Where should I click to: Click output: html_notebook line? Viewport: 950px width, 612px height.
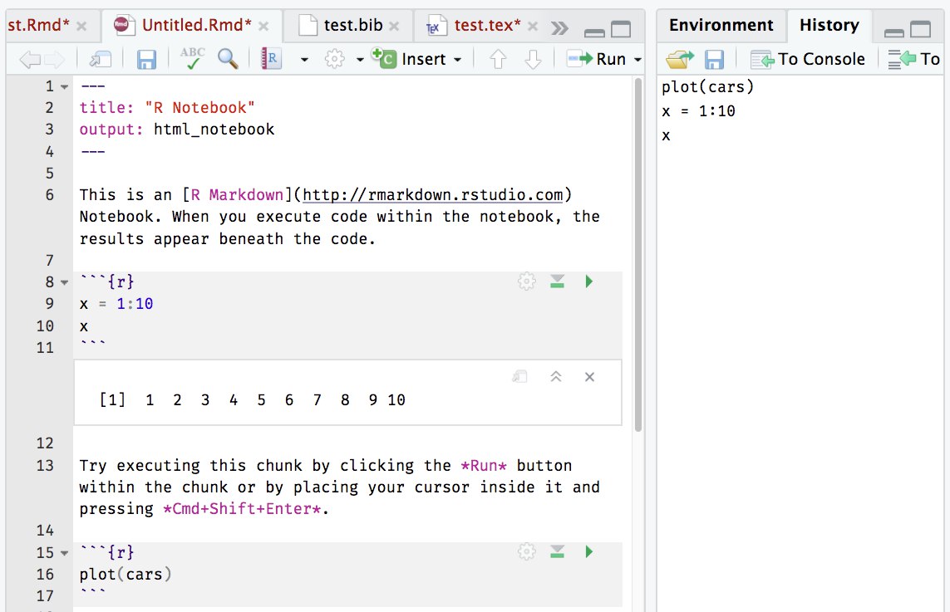(177, 130)
